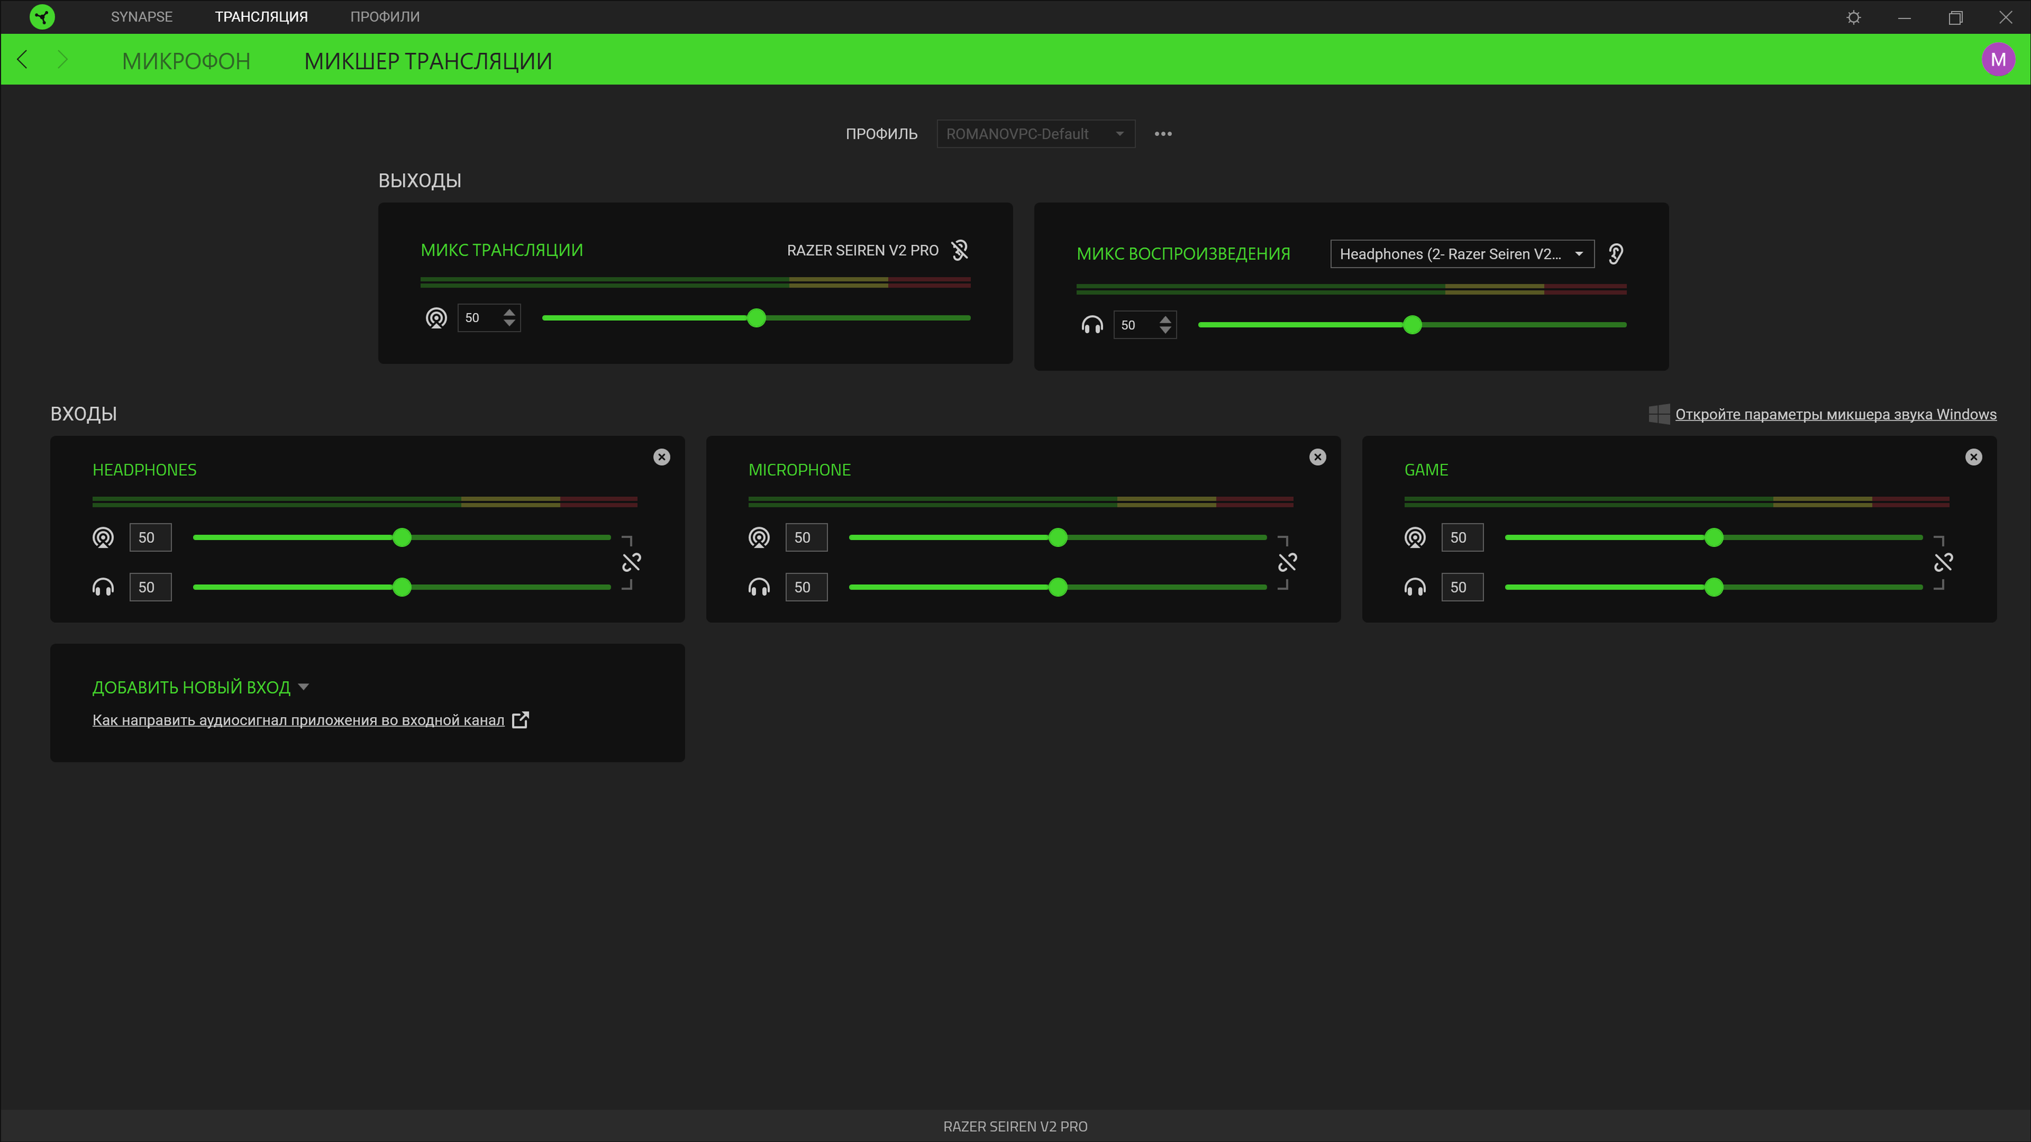Click the user avatar M icon
The width and height of the screenshot is (2031, 1142).
tap(1998, 60)
